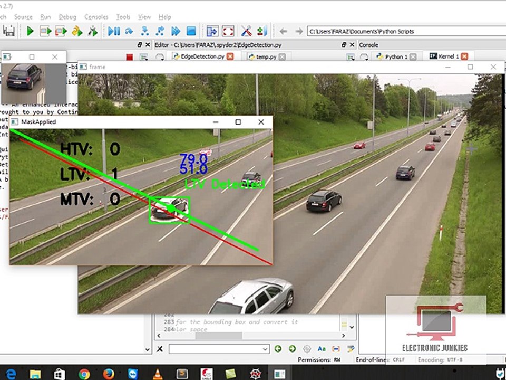The width and height of the screenshot is (506, 380).
Task: Toggle whole words search option
Action: point(336,349)
